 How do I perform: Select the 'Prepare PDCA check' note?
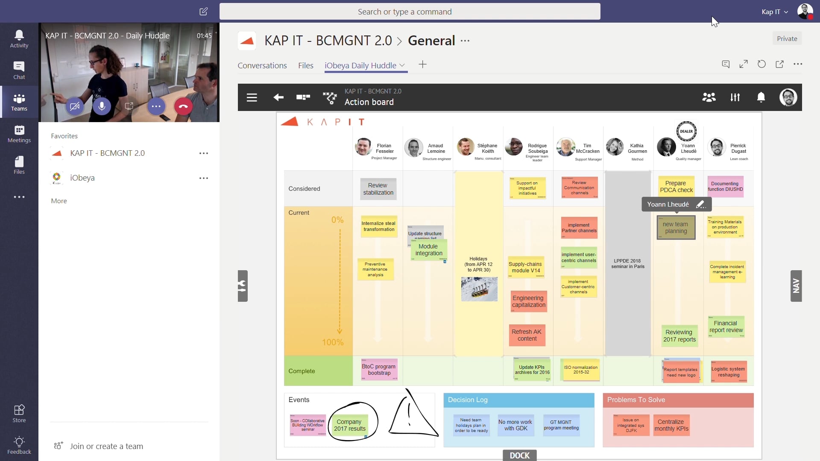point(676,187)
